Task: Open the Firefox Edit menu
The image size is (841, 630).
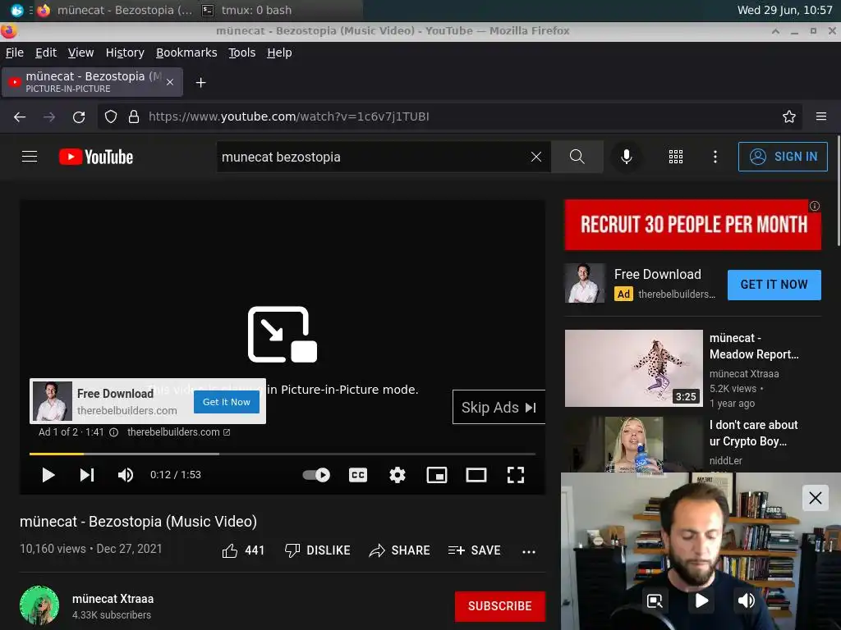Action: (x=46, y=52)
